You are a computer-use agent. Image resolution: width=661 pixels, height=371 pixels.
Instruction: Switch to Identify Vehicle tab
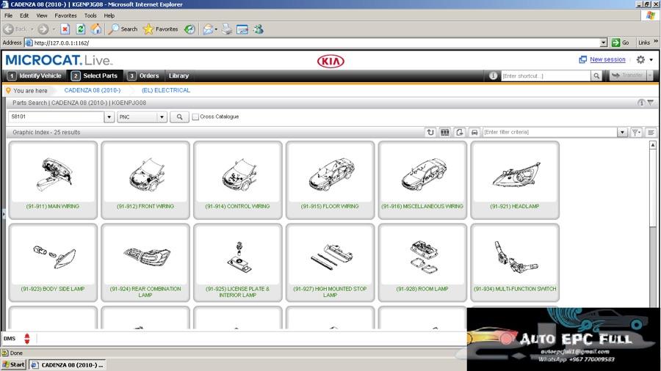tap(35, 76)
